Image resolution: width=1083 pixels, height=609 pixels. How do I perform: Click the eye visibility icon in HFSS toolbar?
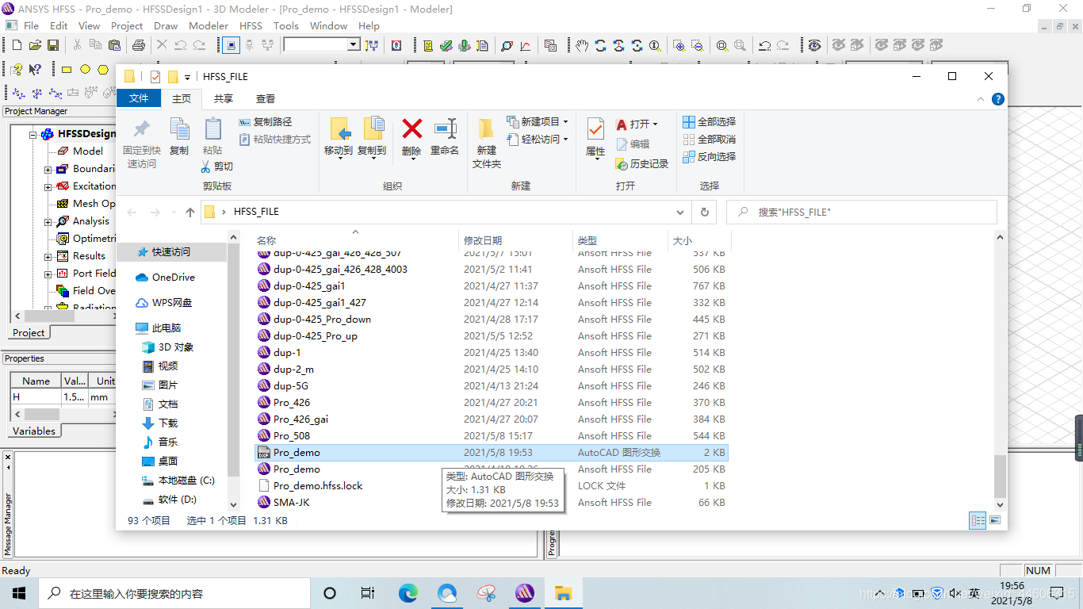tap(814, 45)
